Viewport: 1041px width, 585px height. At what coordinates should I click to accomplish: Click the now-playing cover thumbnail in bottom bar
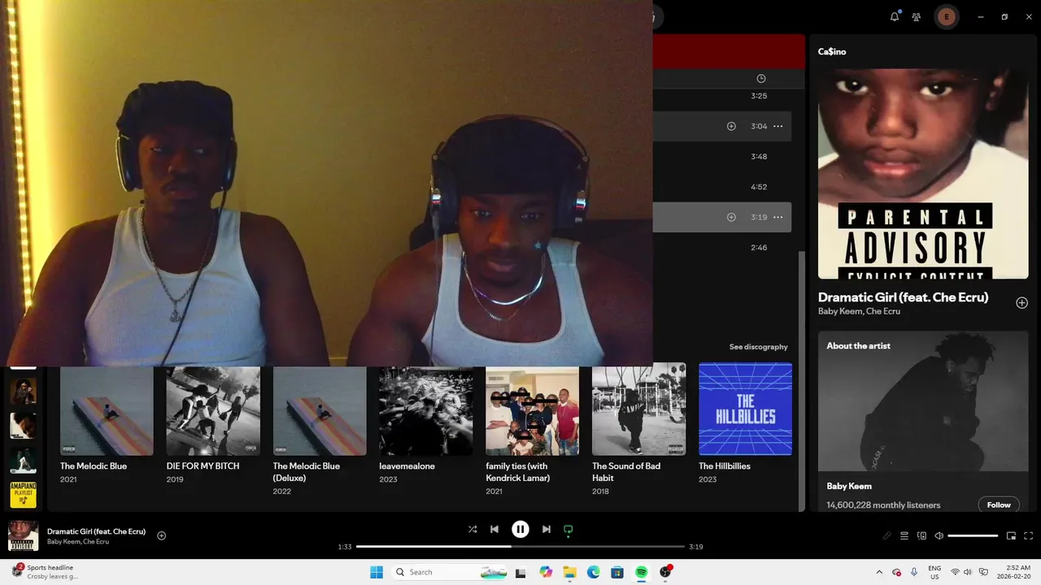click(23, 536)
